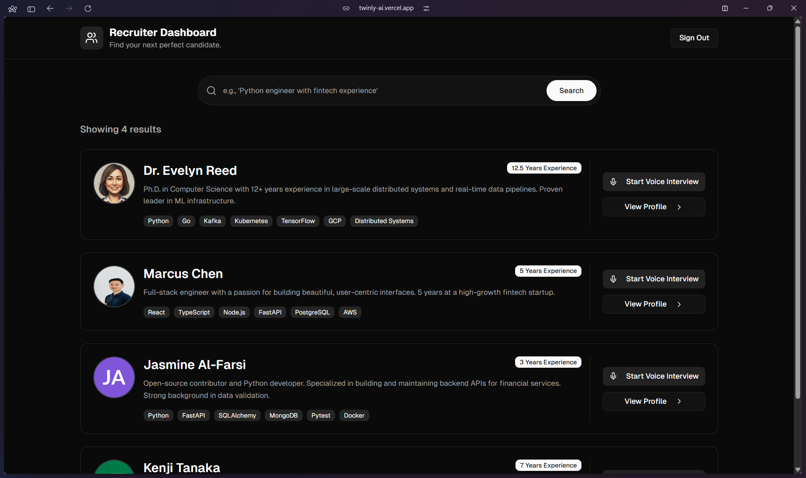This screenshot has width=806, height=478.
Task: Go forward with the browser forward arrow
Action: pyautogui.click(x=69, y=8)
